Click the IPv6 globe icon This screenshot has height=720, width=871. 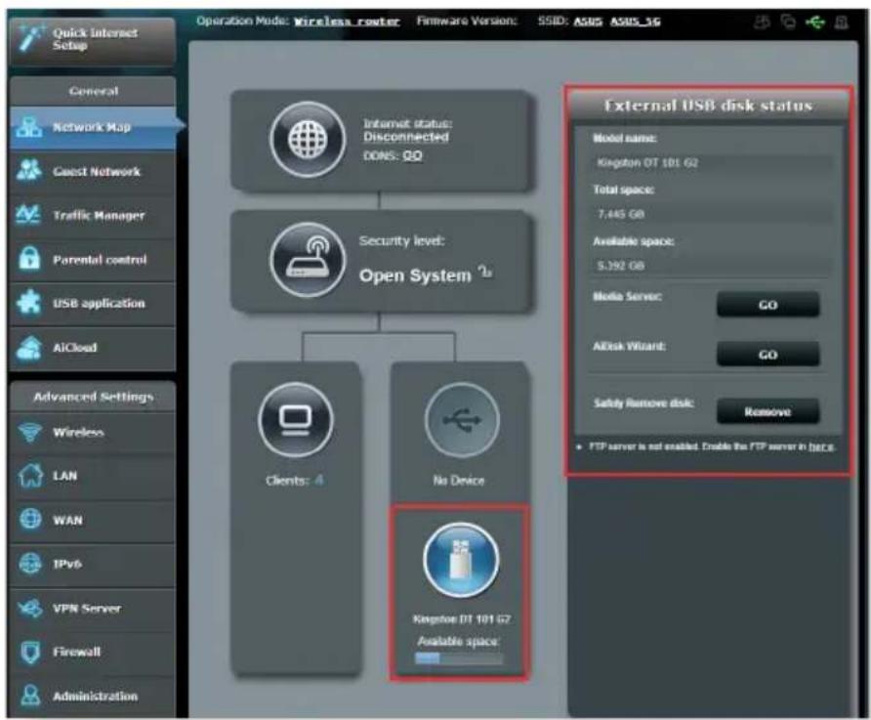point(29,564)
